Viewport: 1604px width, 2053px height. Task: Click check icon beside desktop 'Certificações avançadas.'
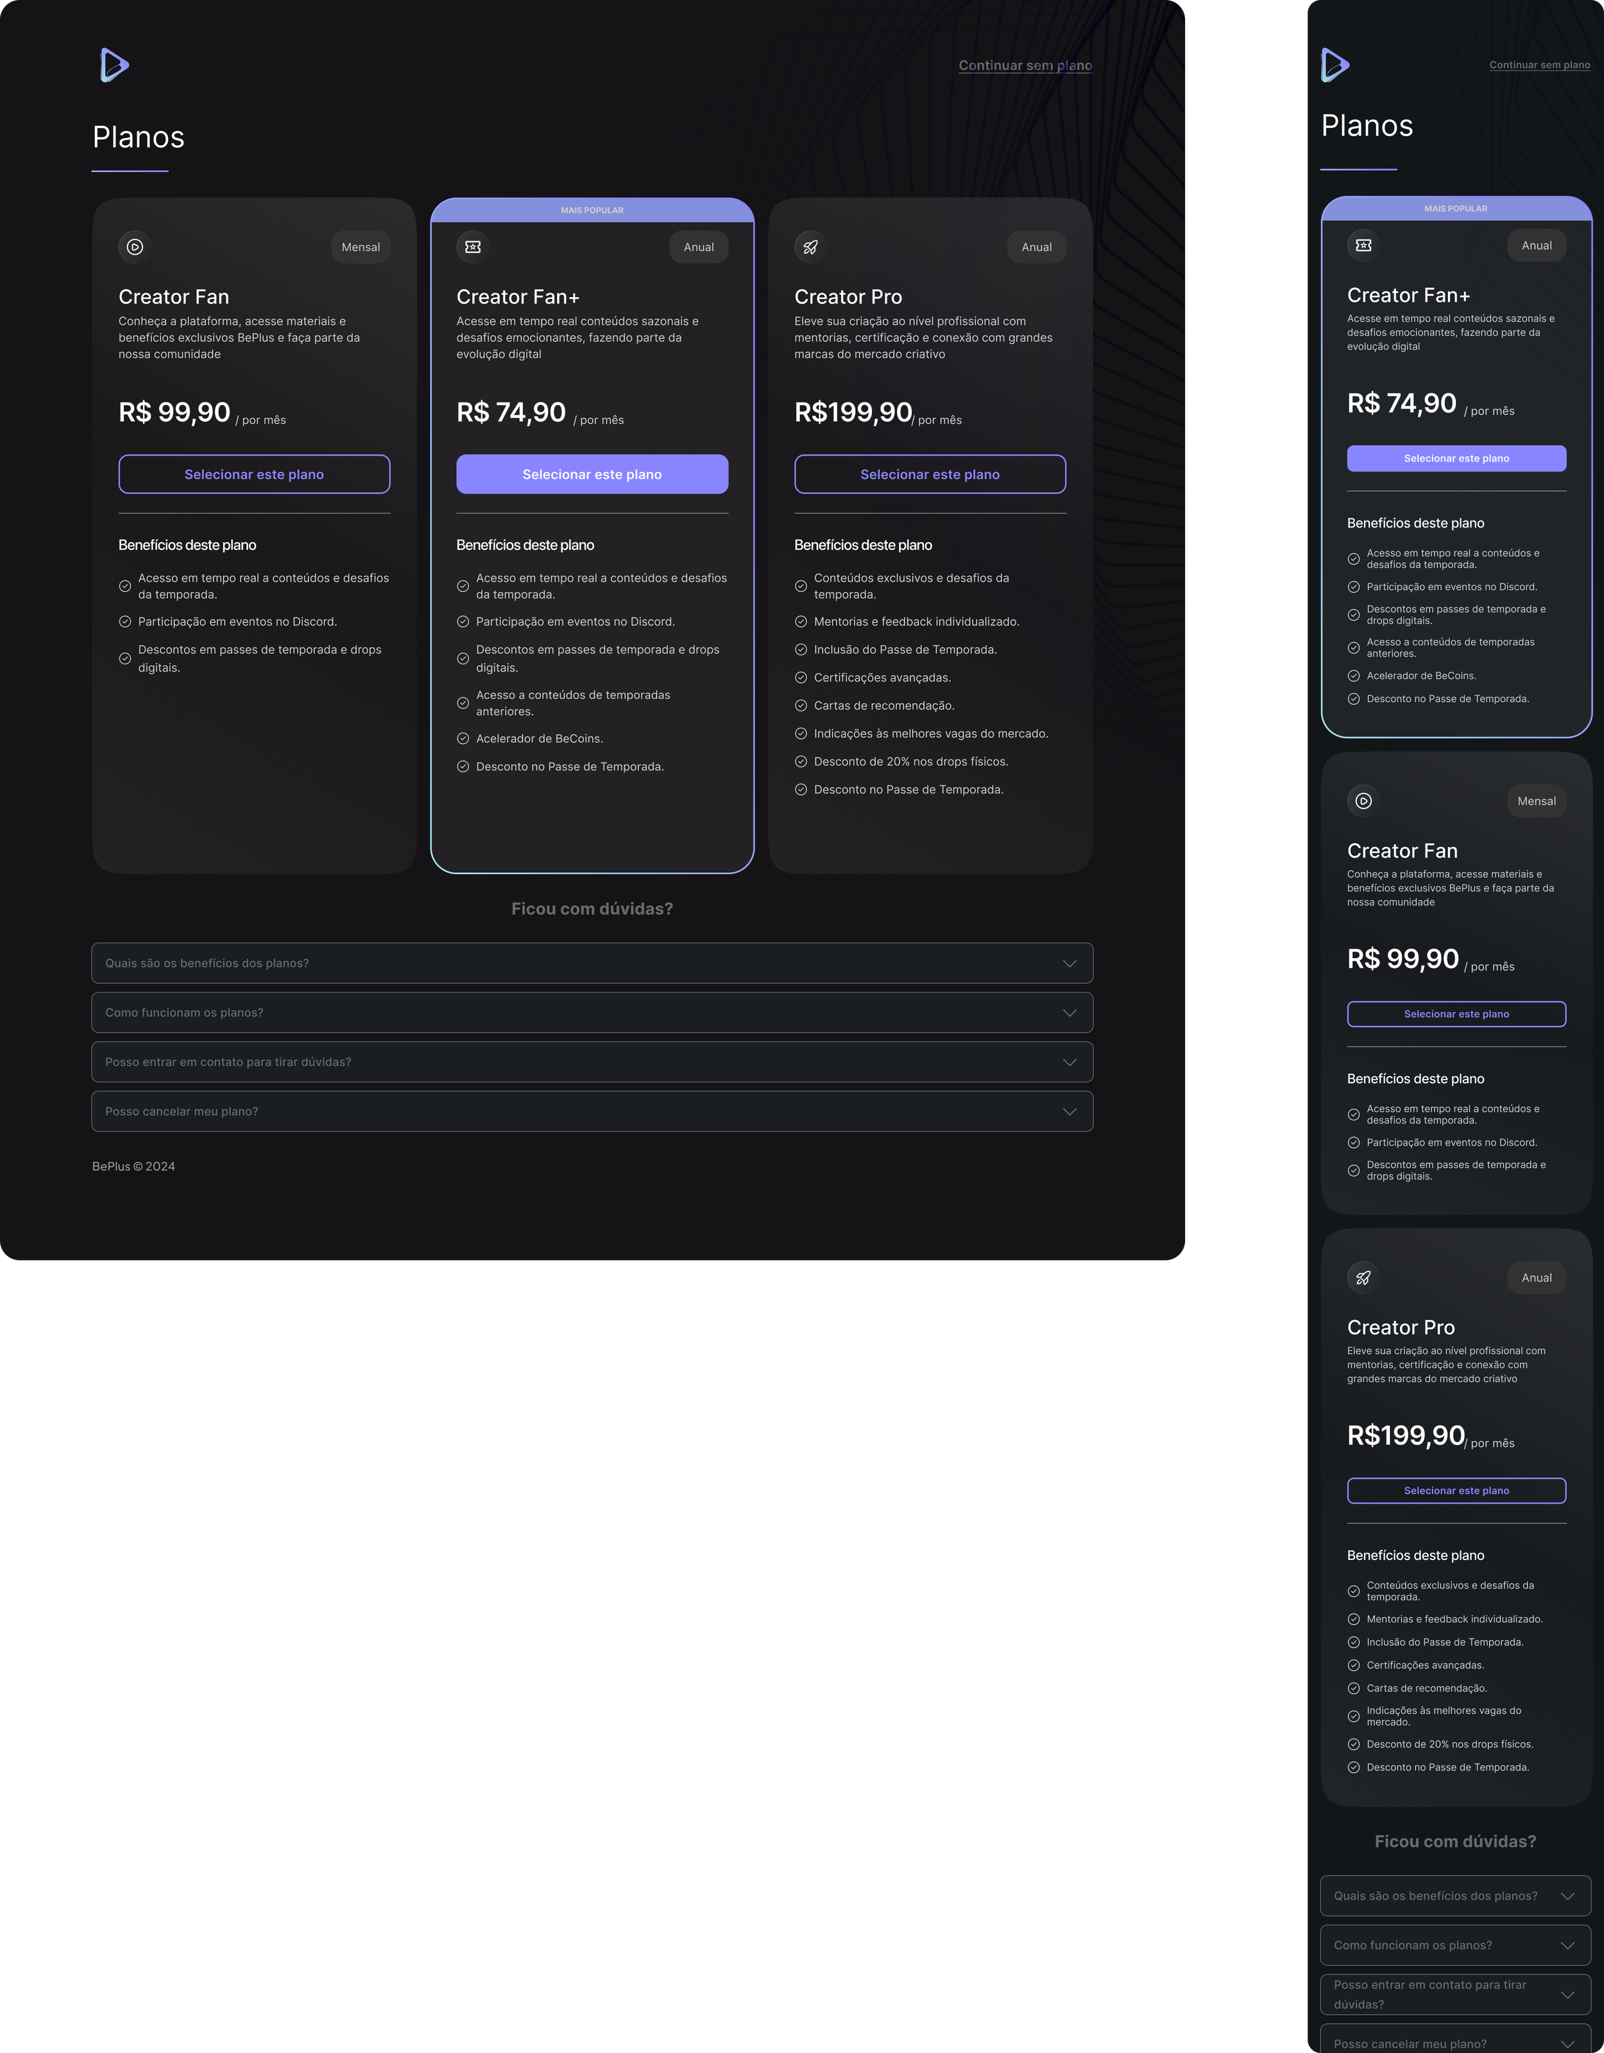(801, 678)
